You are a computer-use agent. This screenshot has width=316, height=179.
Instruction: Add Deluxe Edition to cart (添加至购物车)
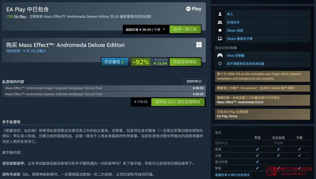tap(185, 62)
